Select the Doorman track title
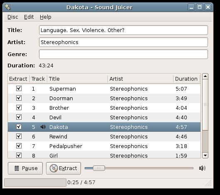The width and height of the screenshot is (220, 195). click(x=61, y=99)
